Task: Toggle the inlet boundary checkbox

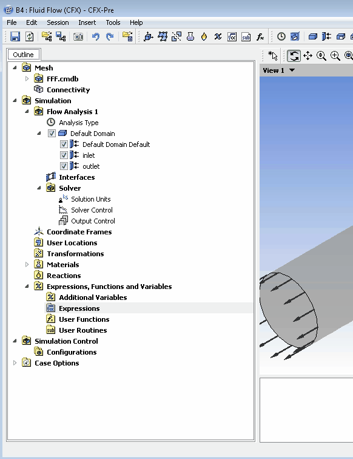Action: (x=64, y=155)
